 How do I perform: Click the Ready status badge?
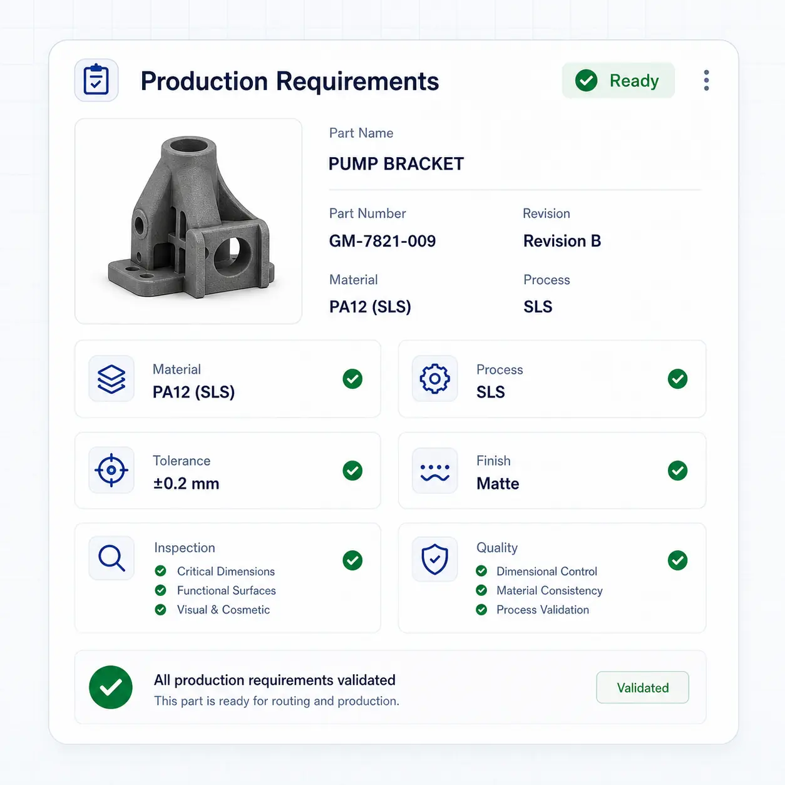618,80
